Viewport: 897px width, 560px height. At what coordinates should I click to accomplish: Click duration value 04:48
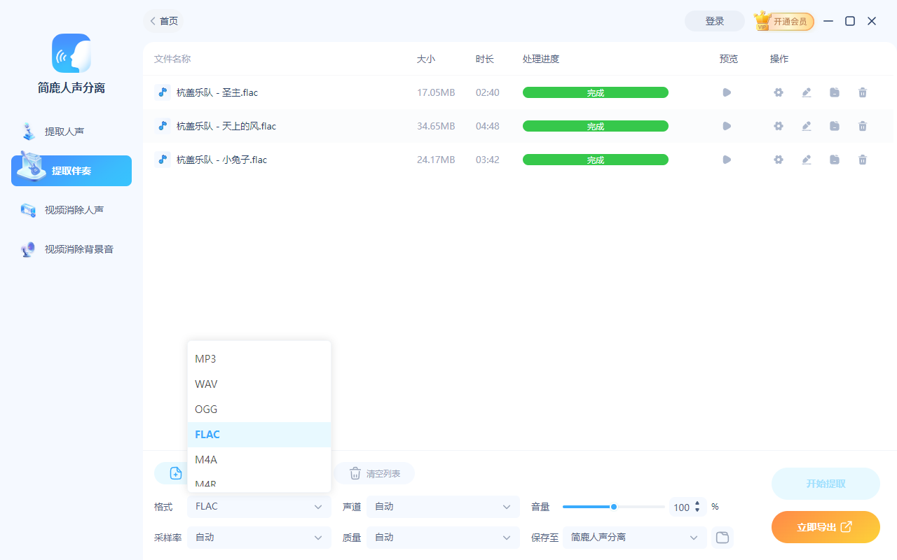(488, 126)
